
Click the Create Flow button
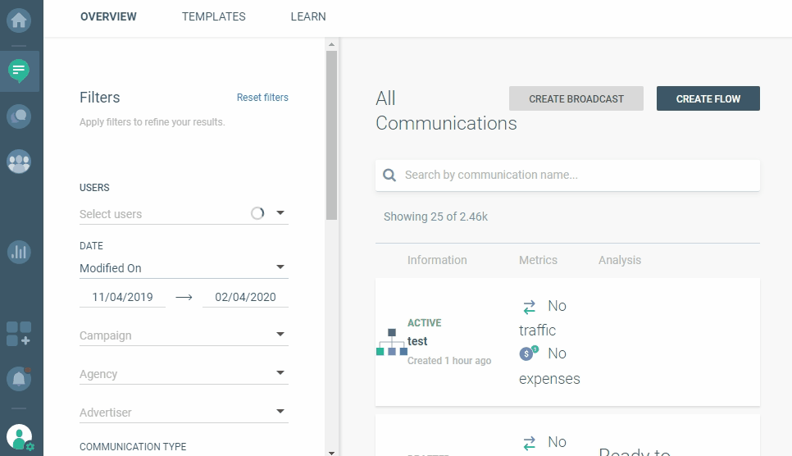[708, 98]
